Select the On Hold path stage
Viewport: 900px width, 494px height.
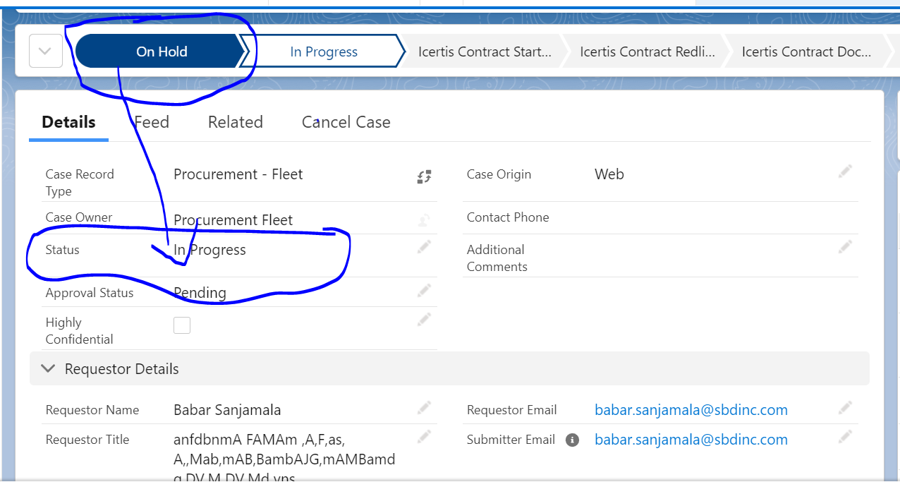tap(162, 52)
